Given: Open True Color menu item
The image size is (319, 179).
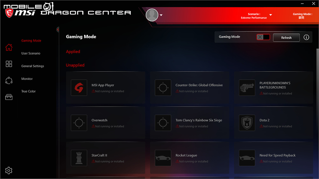Looking at the screenshot, I should [x=28, y=91].
